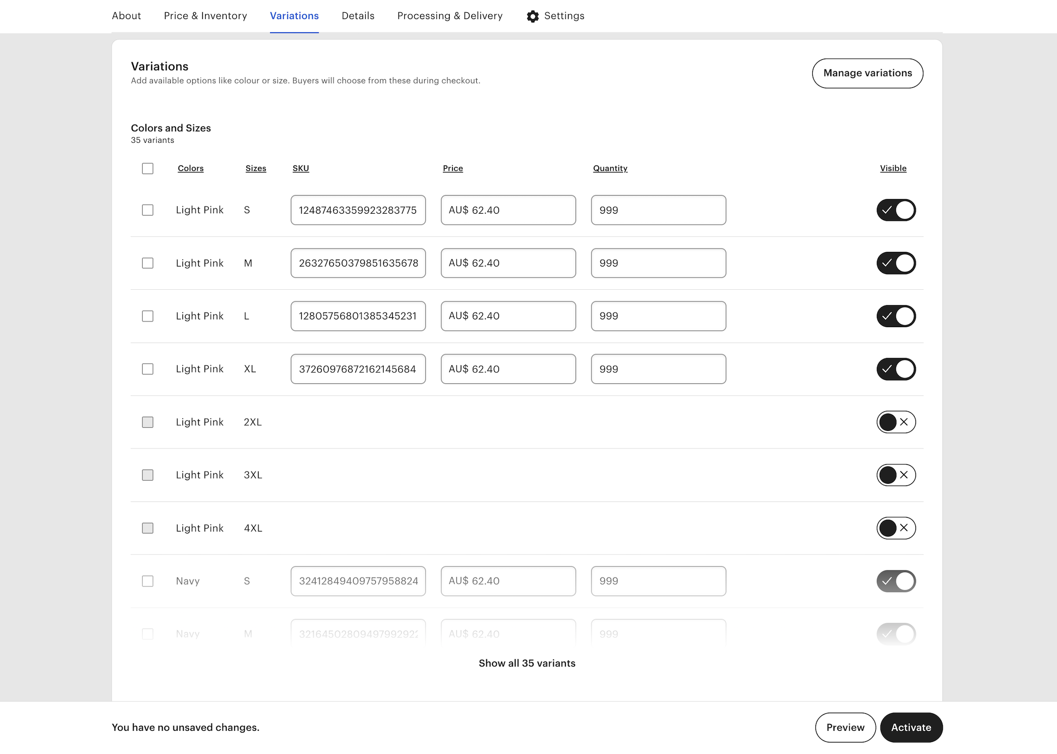Sort by the Quantity column header
1057x754 pixels.
point(610,168)
